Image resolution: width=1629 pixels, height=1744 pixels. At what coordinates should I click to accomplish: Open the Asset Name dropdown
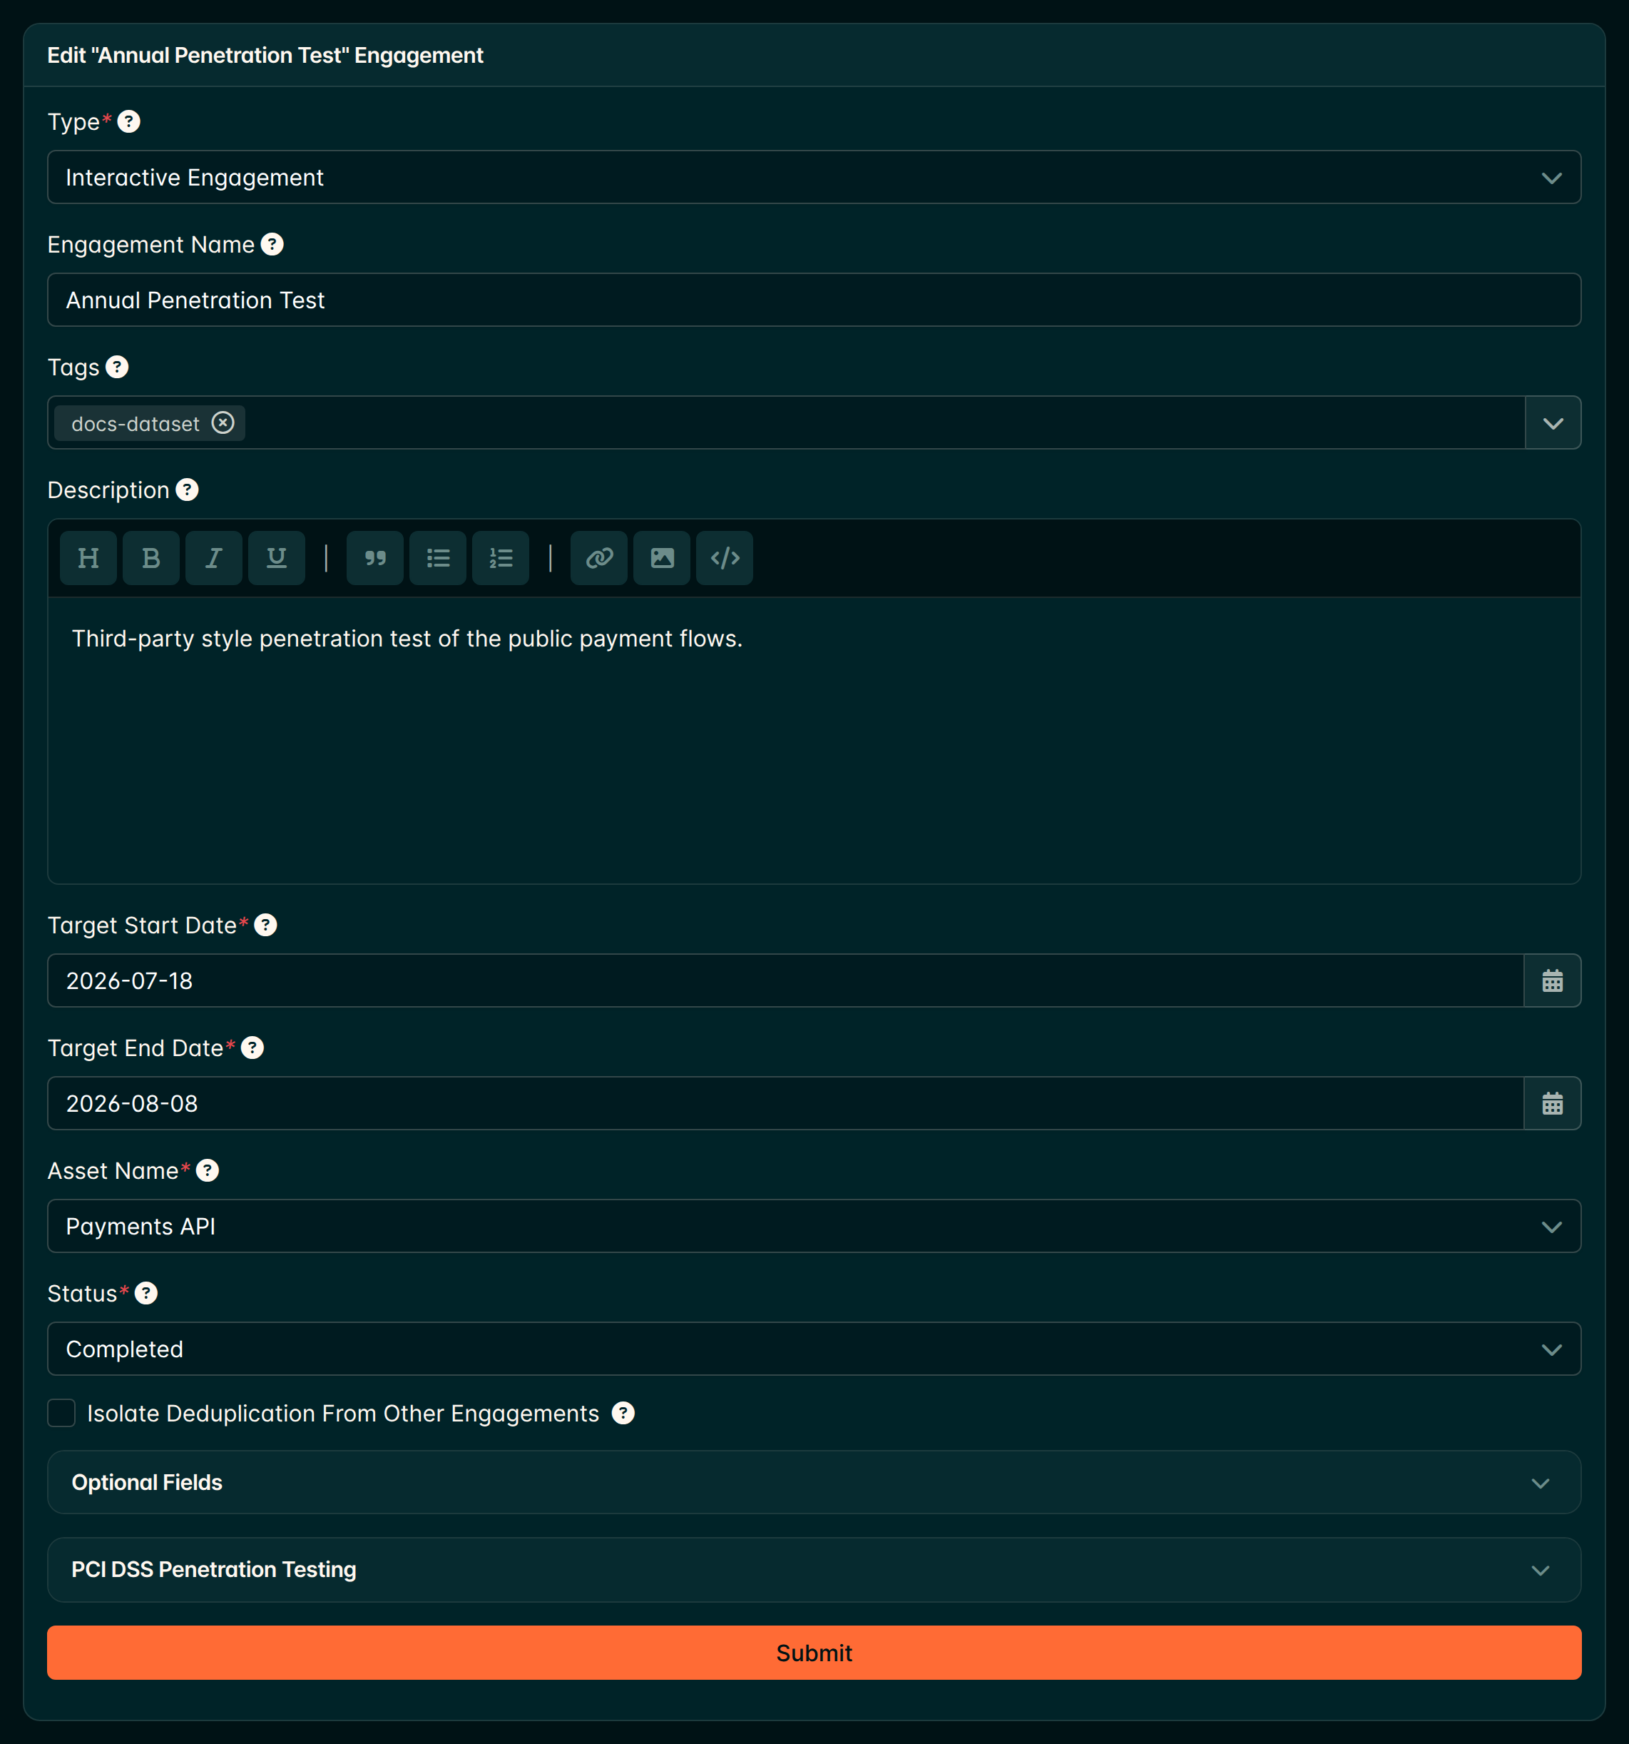click(x=814, y=1227)
